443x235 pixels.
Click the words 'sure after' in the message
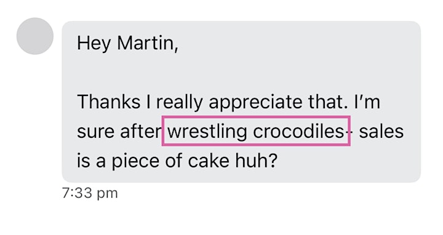(x=119, y=132)
